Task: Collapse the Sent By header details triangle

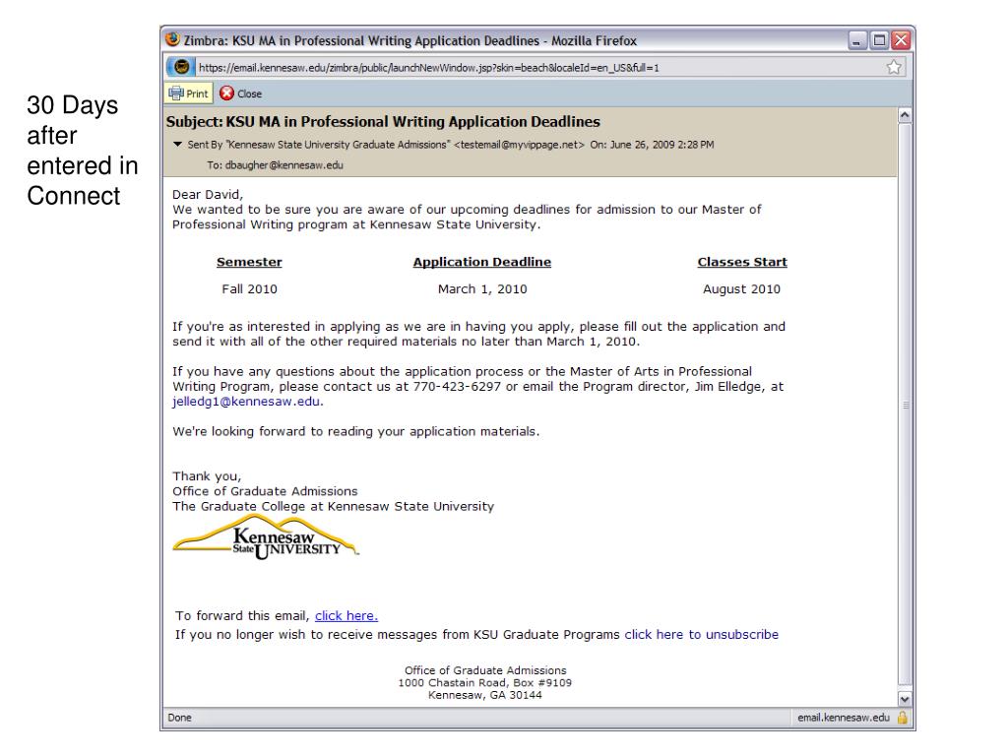Action: (178, 145)
